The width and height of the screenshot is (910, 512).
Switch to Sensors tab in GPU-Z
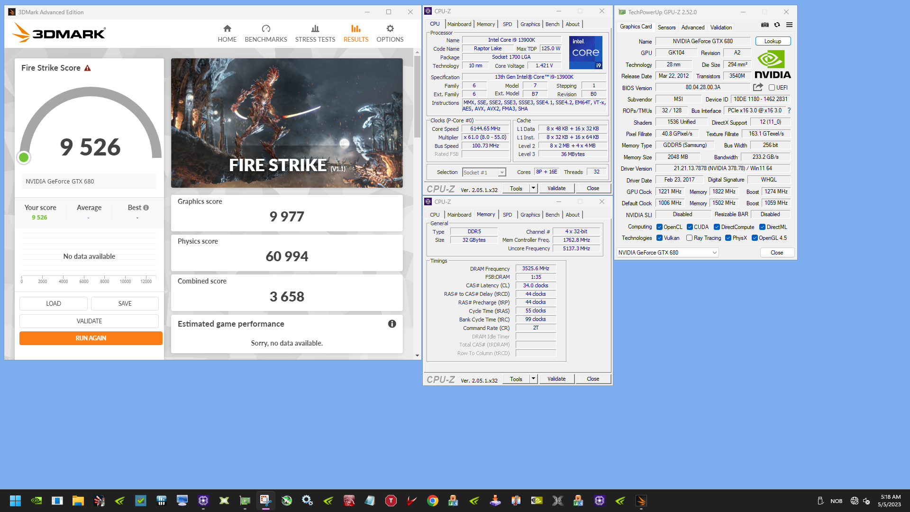[x=666, y=27]
